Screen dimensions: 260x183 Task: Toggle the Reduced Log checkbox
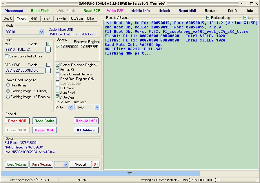point(208,18)
